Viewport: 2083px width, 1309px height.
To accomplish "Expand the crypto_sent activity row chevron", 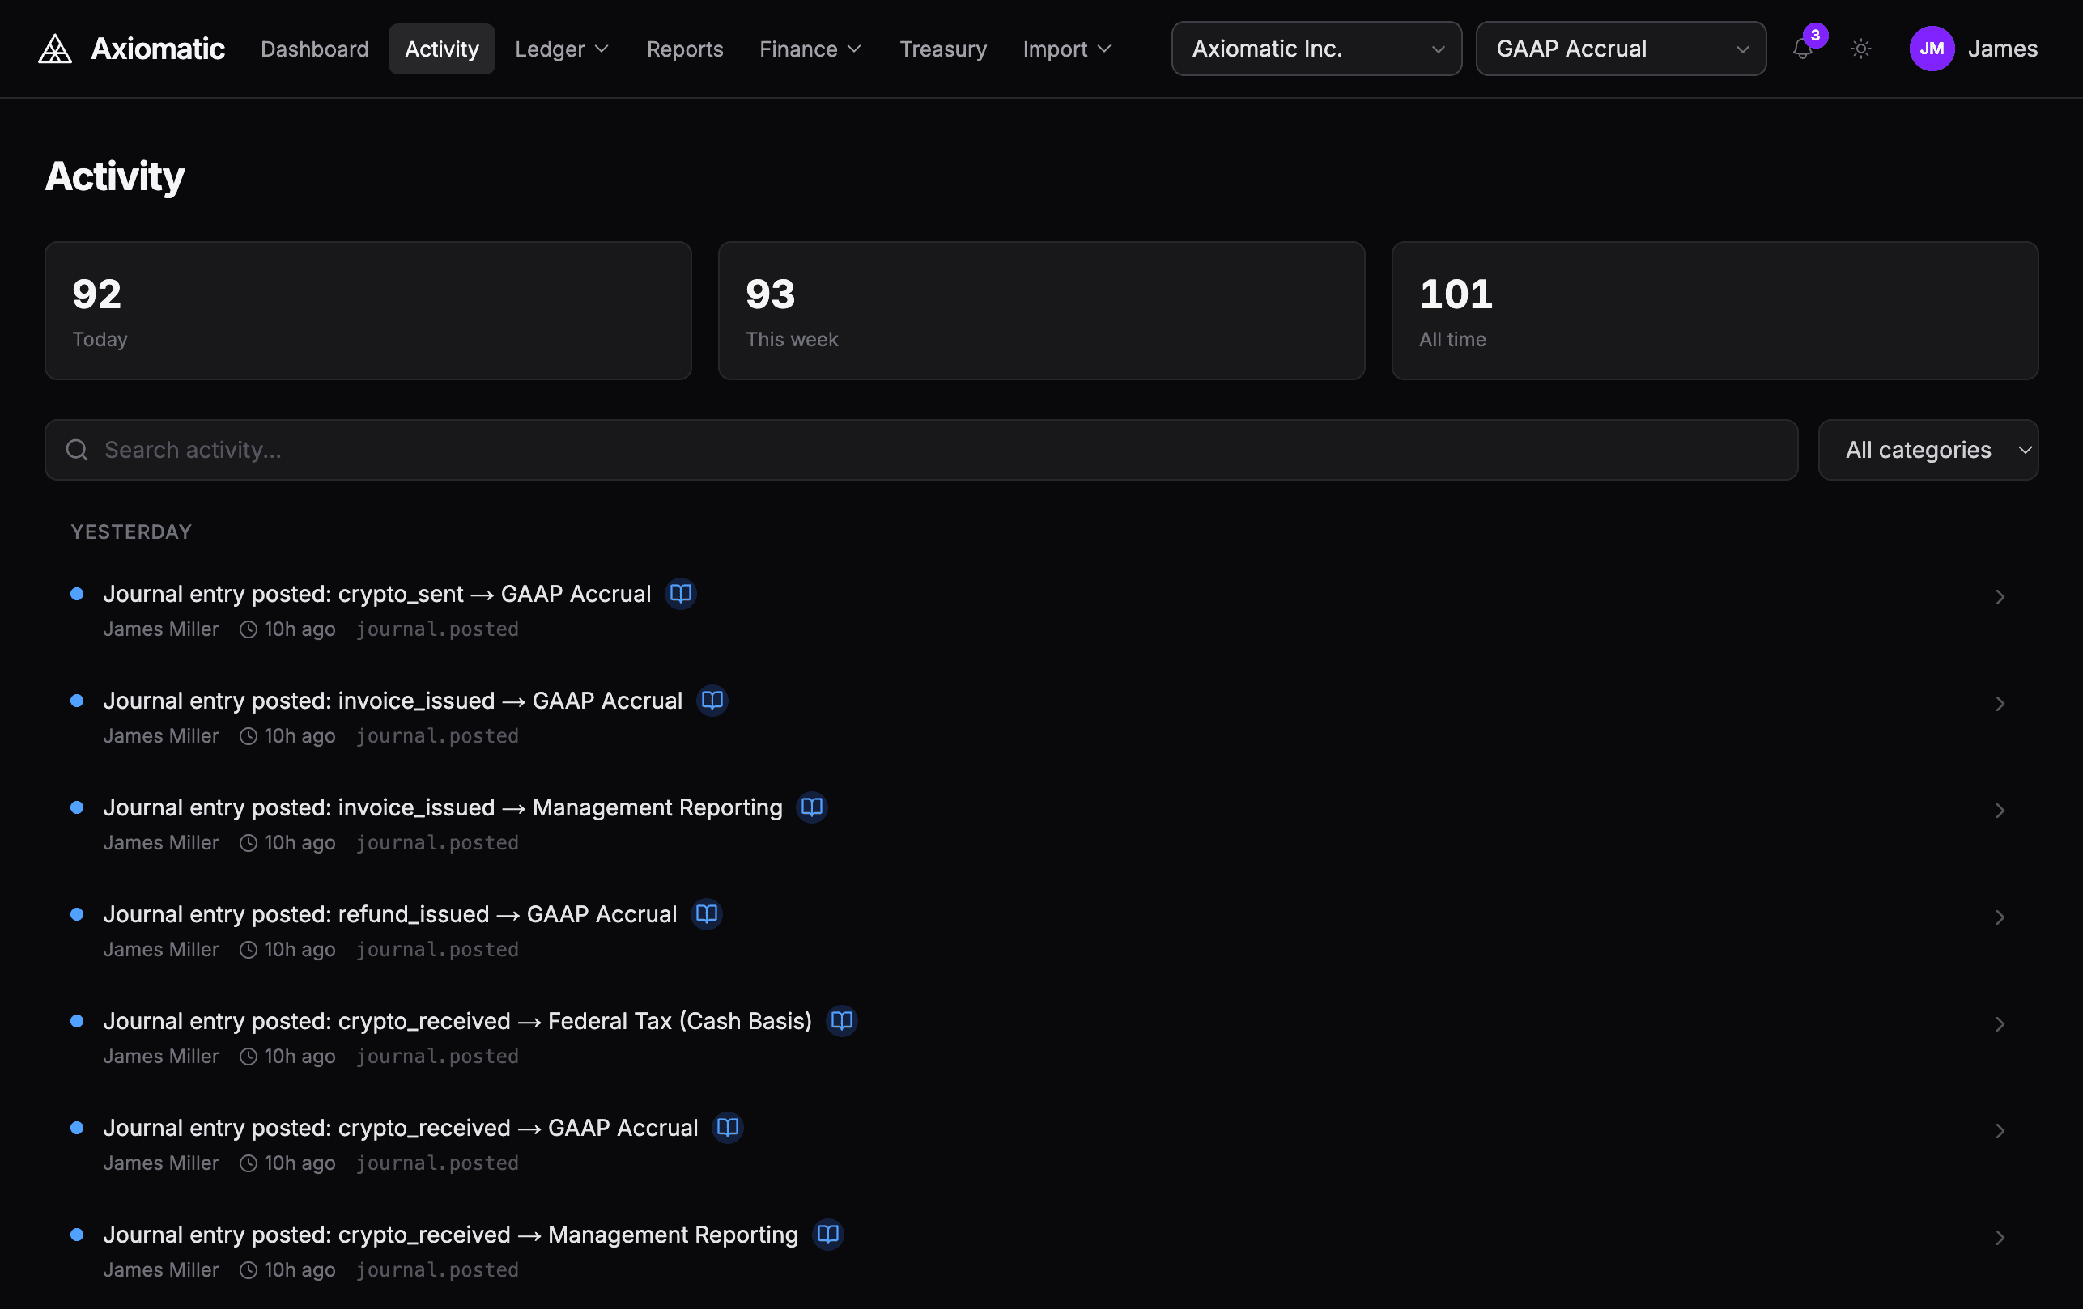I will pos(1999,596).
